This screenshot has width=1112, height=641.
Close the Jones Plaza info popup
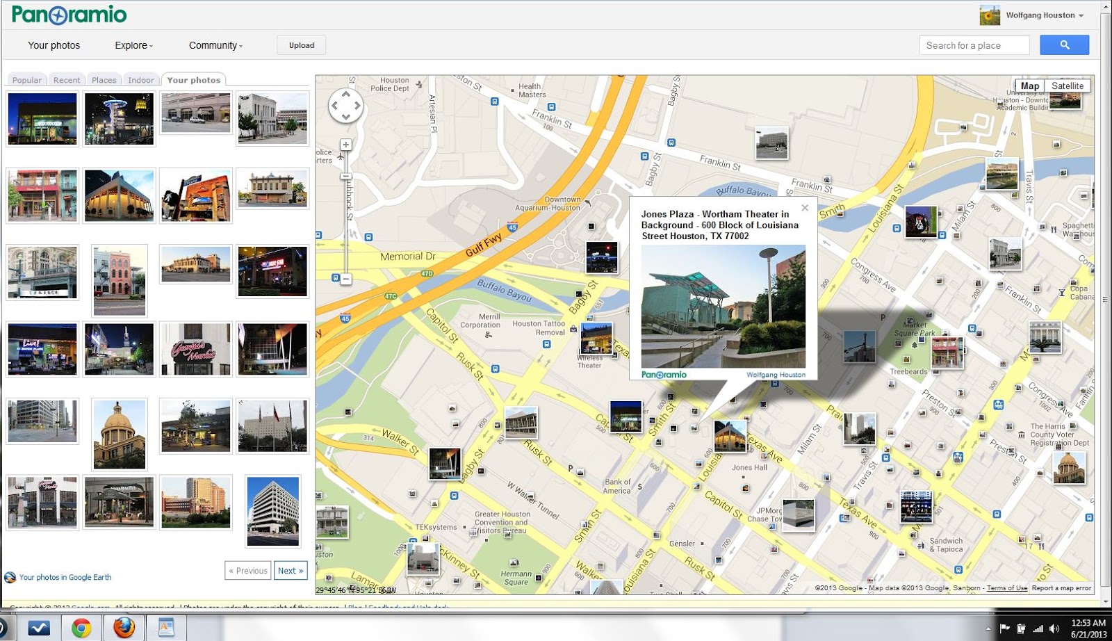pyautogui.click(x=805, y=208)
